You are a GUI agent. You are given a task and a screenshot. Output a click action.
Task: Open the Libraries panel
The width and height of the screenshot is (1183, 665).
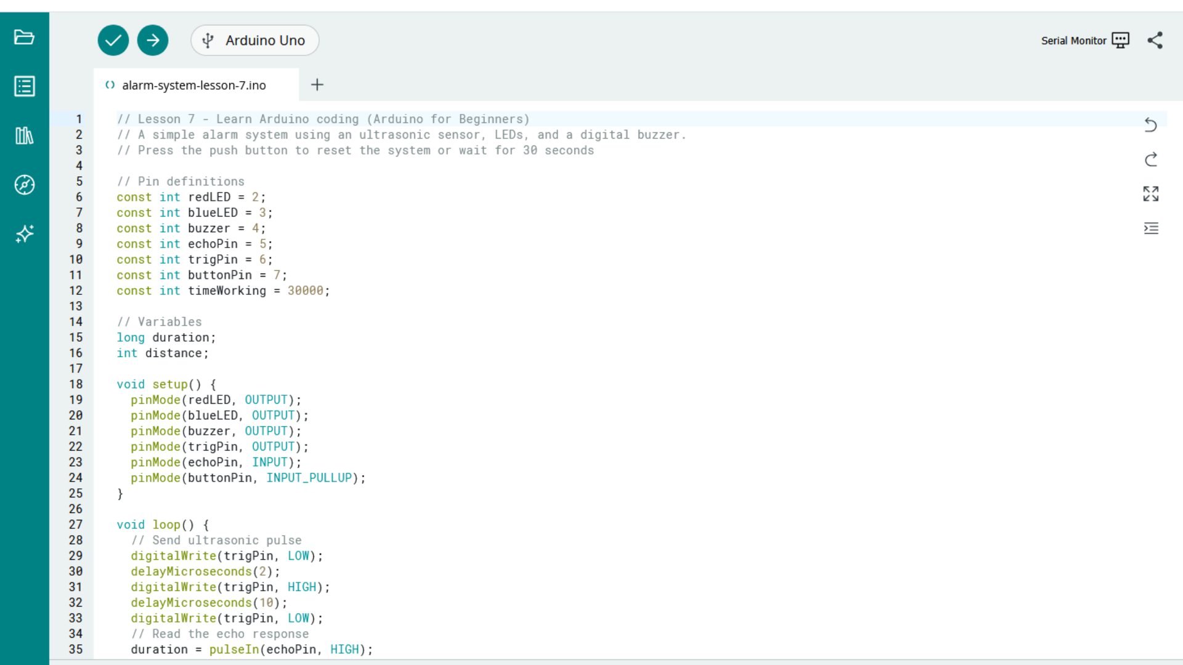pyautogui.click(x=24, y=135)
